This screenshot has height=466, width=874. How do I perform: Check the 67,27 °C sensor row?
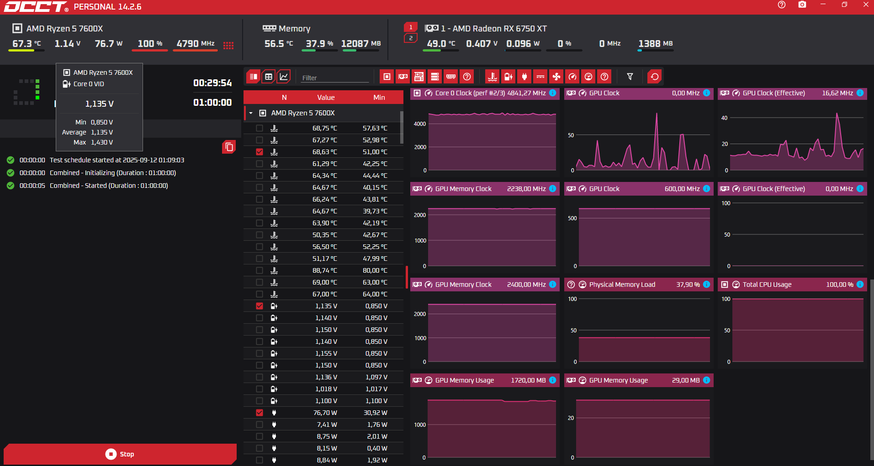coord(260,140)
